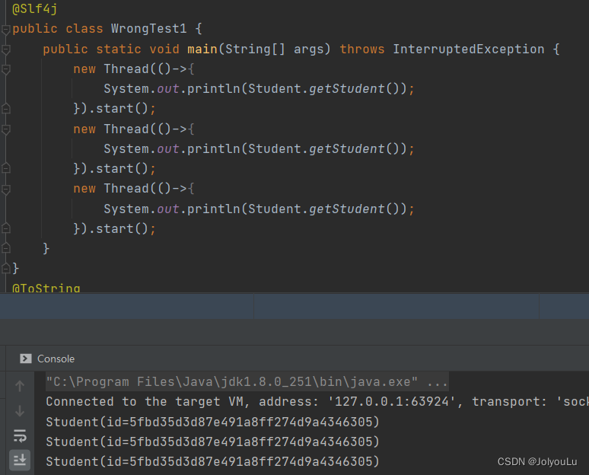
Task: Click the main method name
Action: click(202, 49)
